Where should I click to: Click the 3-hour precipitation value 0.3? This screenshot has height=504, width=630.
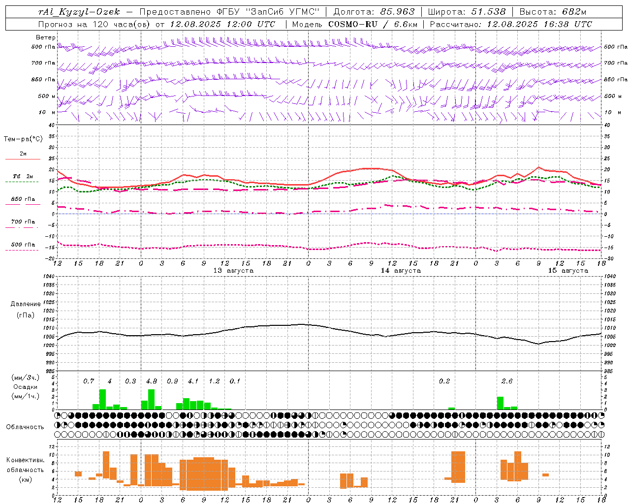coord(130,381)
